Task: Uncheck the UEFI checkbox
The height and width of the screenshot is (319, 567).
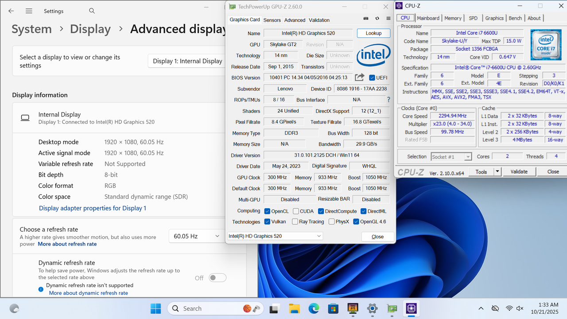Action: (x=371, y=77)
